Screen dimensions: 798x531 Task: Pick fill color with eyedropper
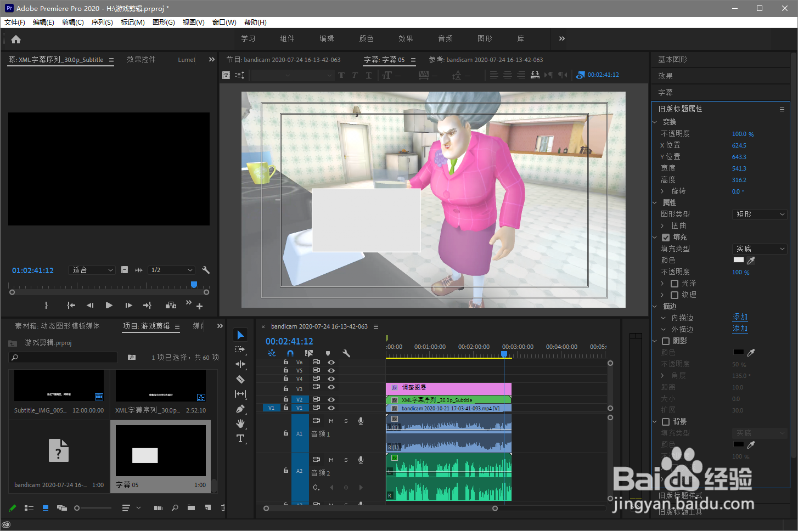(x=751, y=261)
